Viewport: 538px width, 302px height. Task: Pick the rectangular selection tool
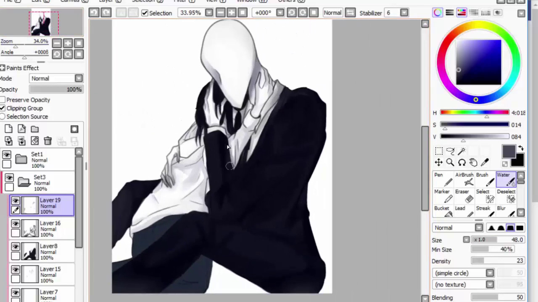tap(439, 151)
